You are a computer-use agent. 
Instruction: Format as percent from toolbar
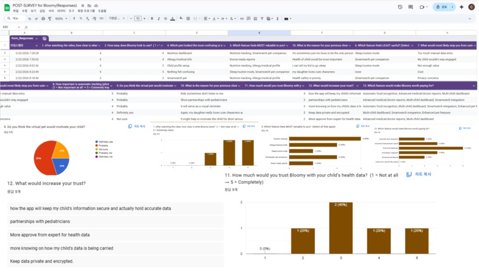[81, 18]
